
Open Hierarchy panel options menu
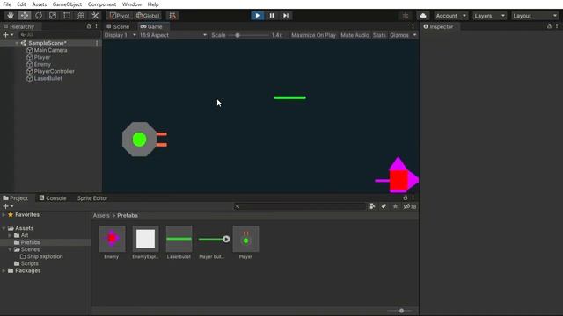(x=96, y=26)
